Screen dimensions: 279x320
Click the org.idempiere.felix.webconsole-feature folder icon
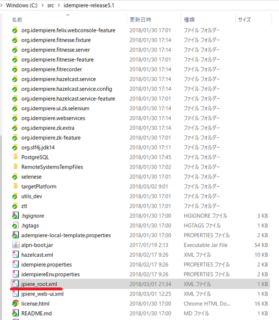(x=15, y=30)
